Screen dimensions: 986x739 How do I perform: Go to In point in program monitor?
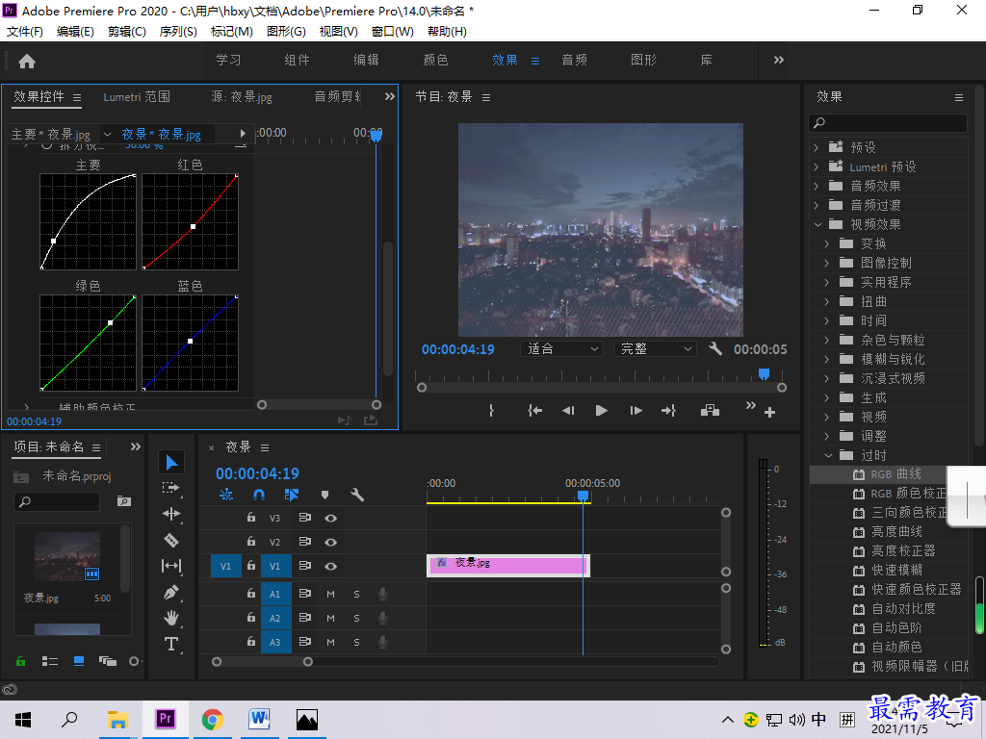click(534, 410)
